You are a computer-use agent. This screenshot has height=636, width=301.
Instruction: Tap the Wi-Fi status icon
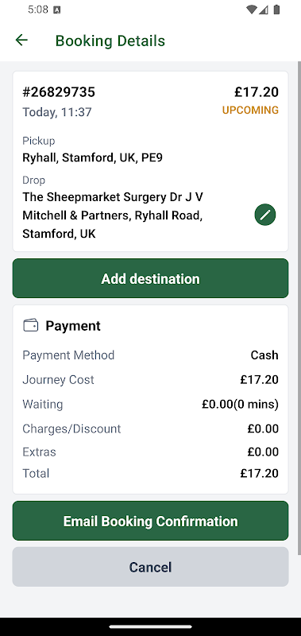[x=251, y=10]
